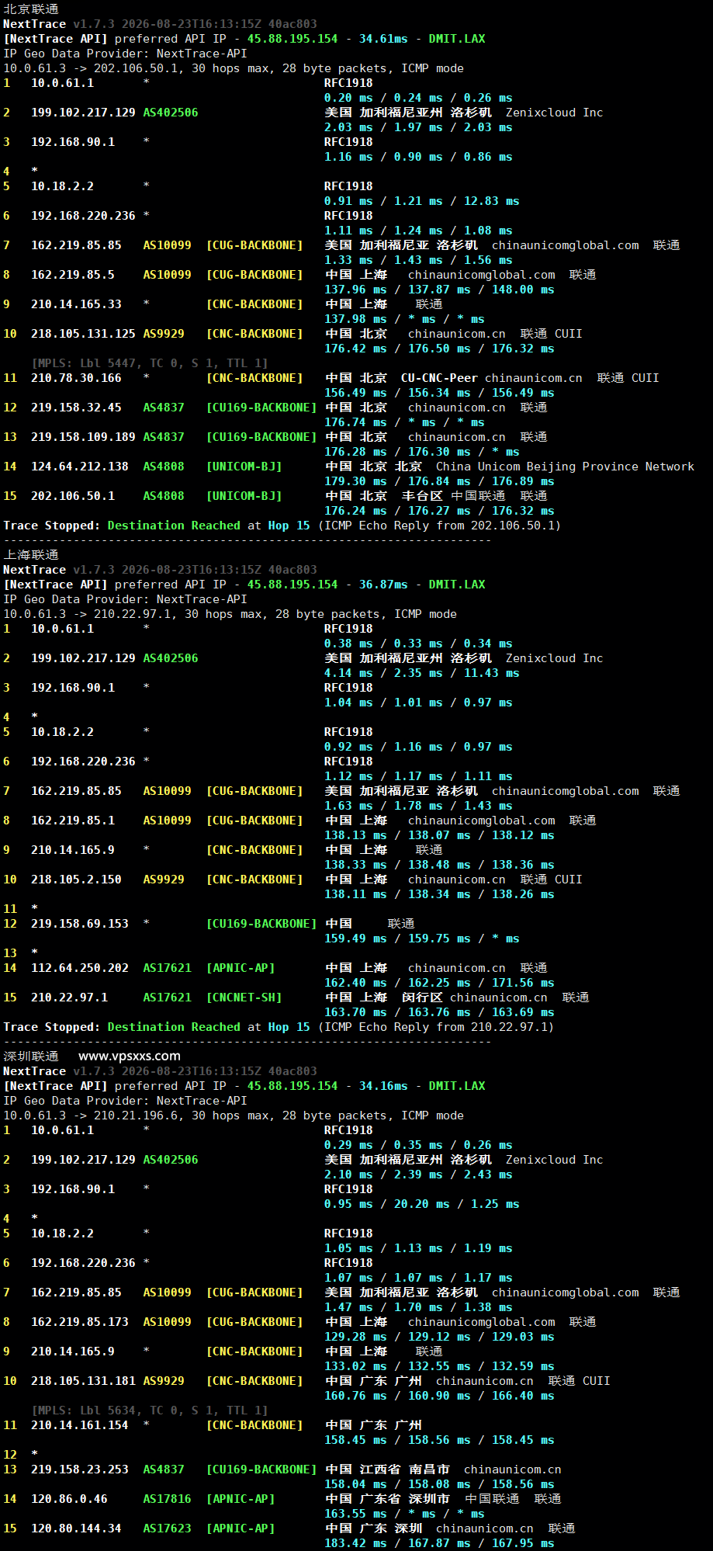
Task: Click the MPLS Lbl 5447 line
Action: pos(150,363)
